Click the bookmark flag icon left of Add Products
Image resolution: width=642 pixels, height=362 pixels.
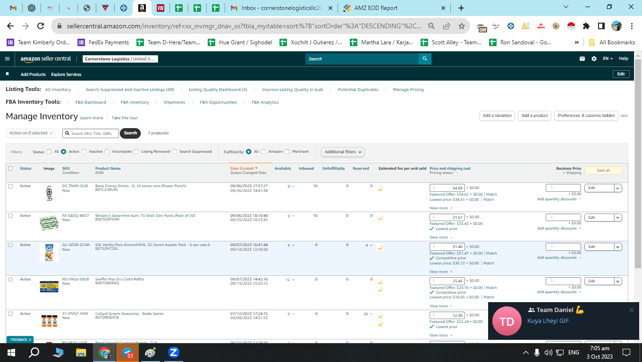click(7, 74)
